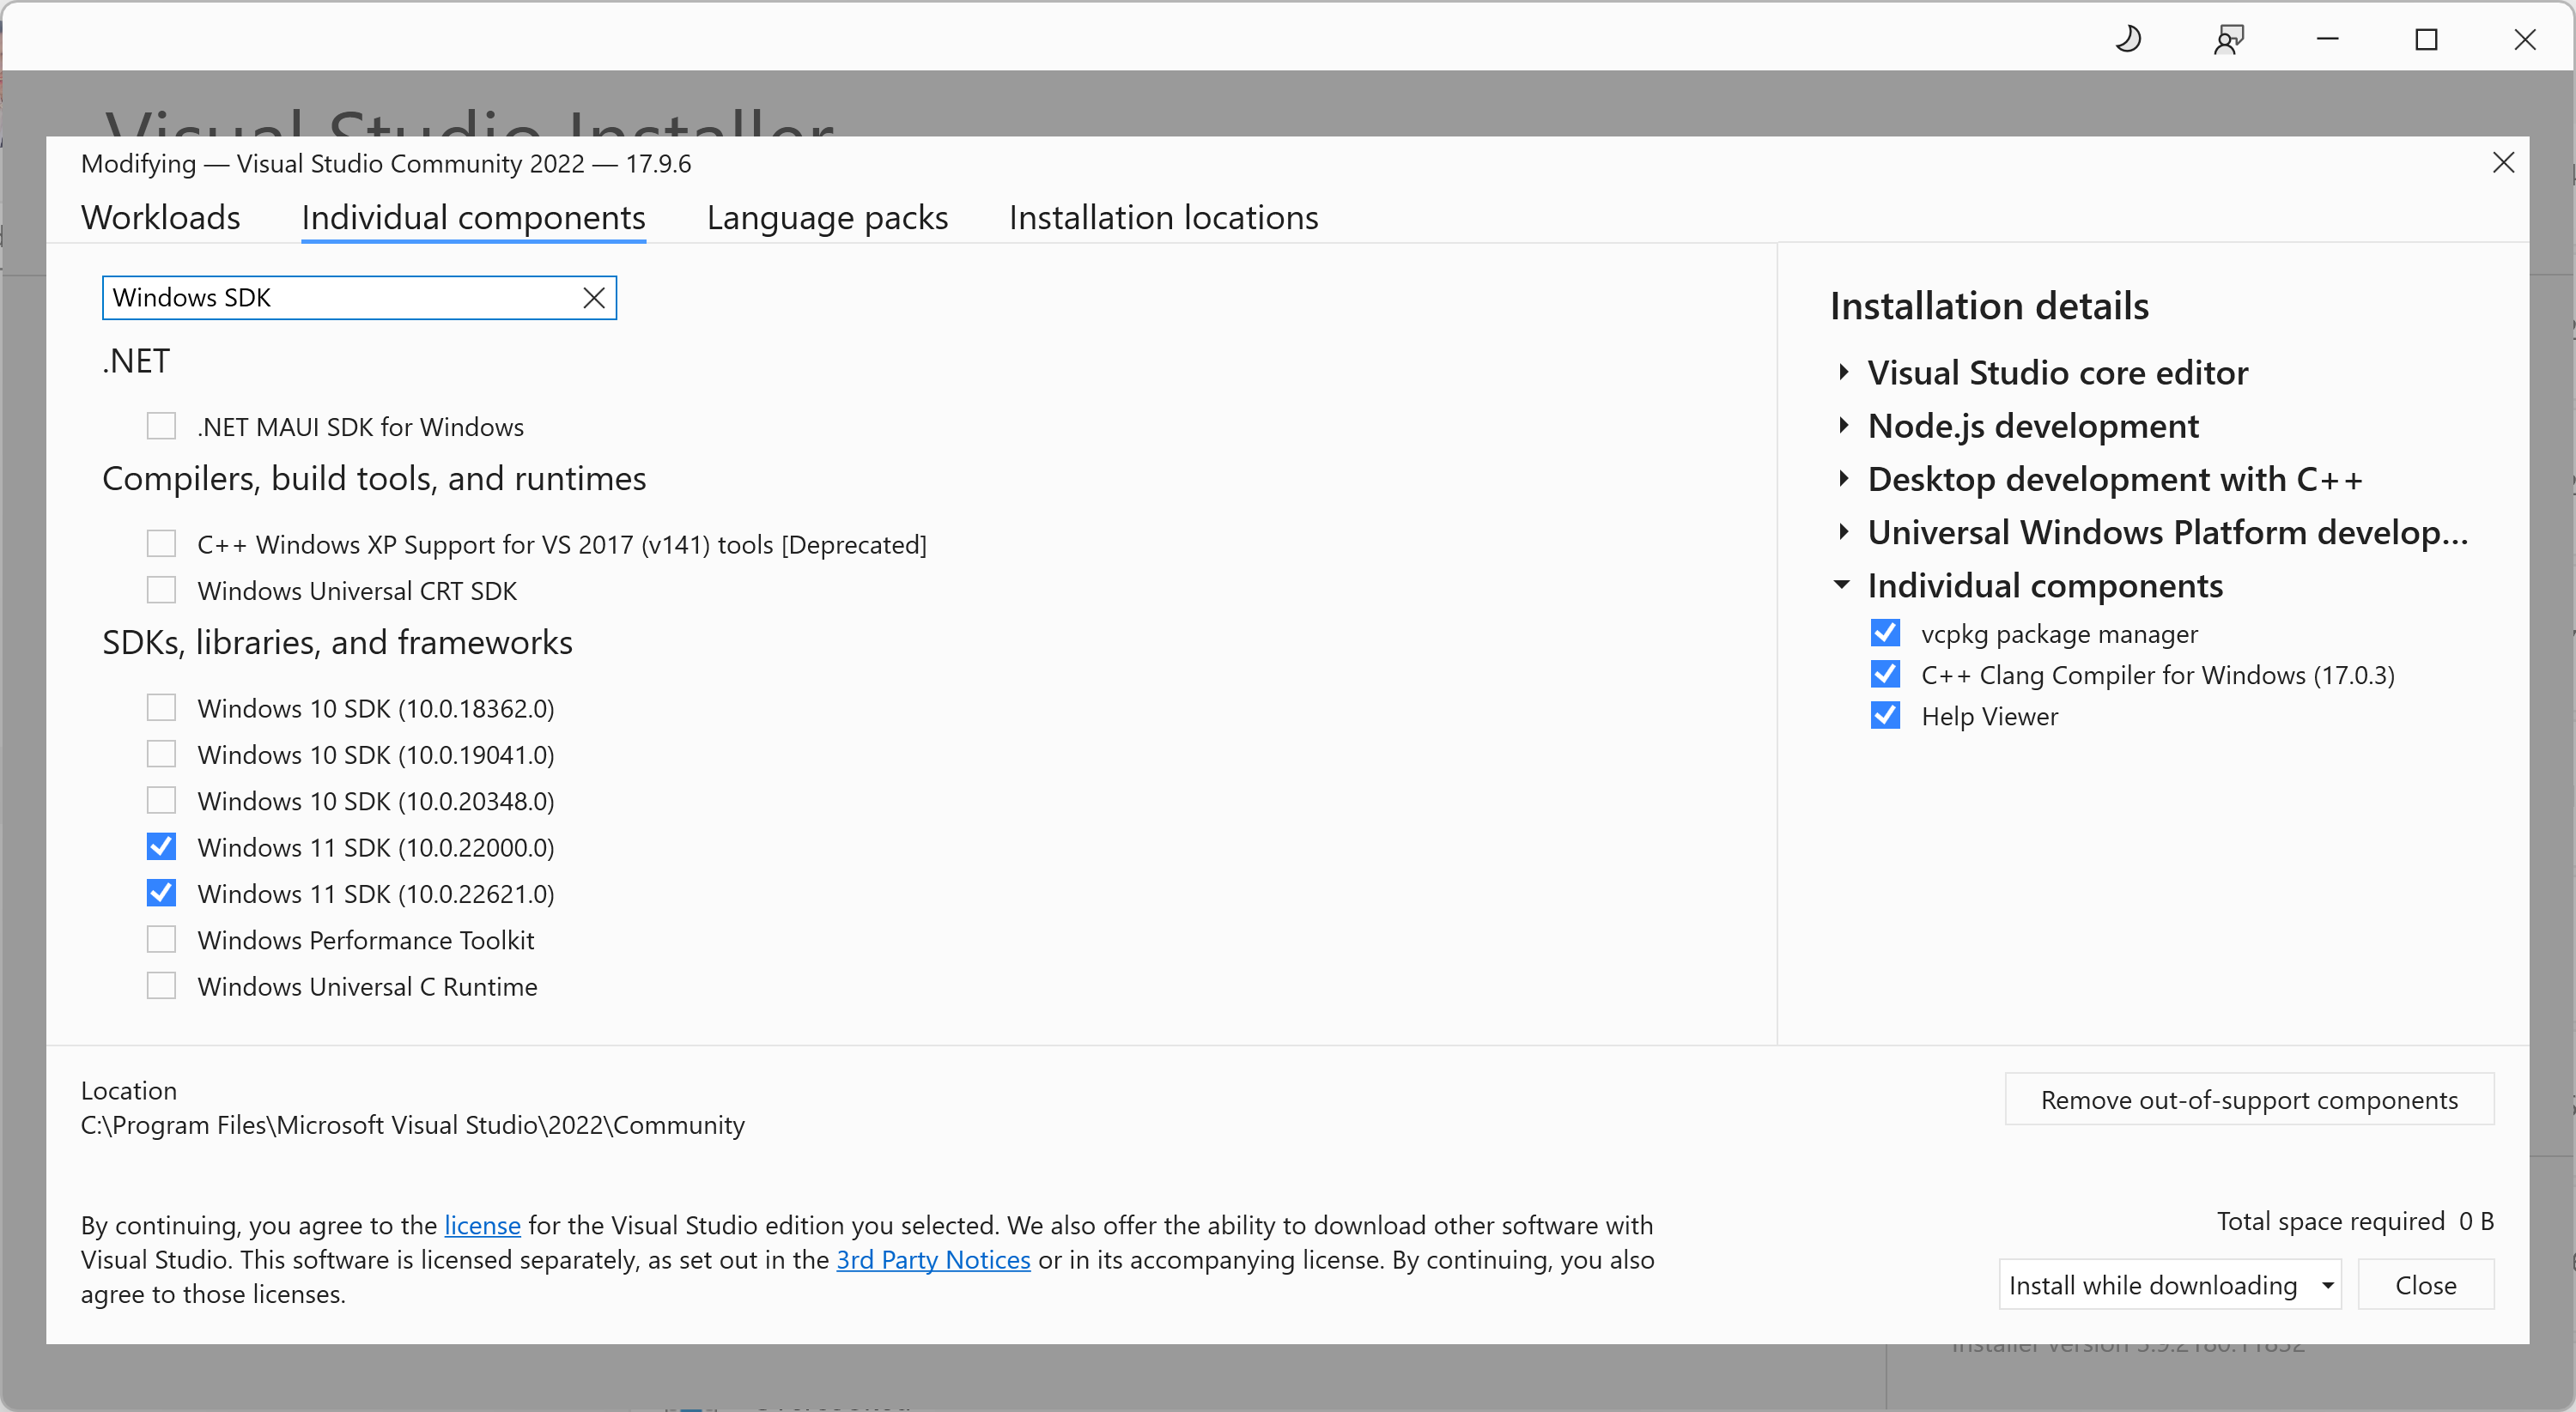2576x1412 pixels.
Task: Expand Universal Windows Platform development
Action: pos(1843,531)
